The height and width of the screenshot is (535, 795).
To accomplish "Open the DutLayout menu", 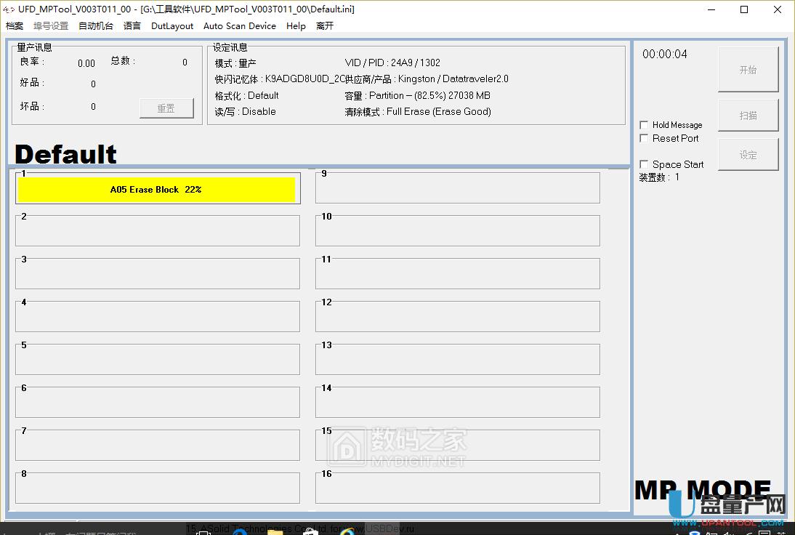I will tap(171, 25).
